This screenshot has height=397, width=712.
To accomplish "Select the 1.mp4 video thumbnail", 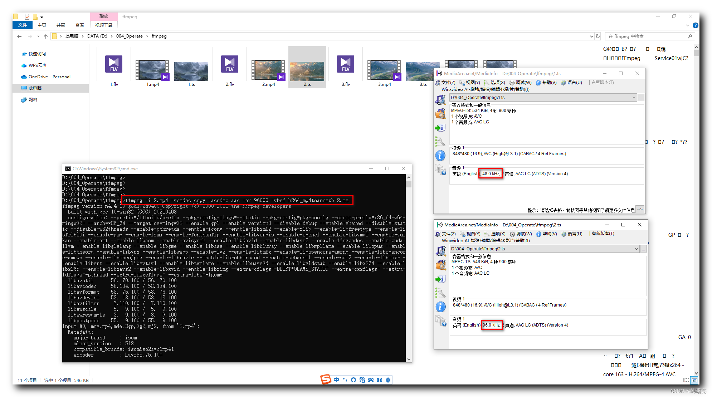I will [x=152, y=70].
